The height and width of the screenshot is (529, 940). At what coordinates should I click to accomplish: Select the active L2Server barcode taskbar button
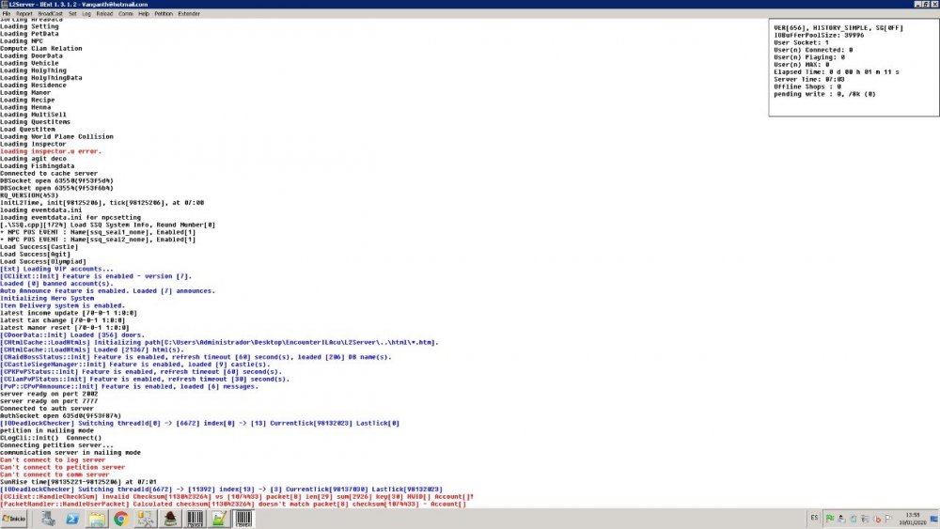[x=244, y=519]
